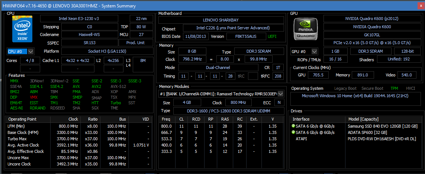Click the Interface column header in Drives
This screenshot has width=425, height=174.
pos(318,119)
